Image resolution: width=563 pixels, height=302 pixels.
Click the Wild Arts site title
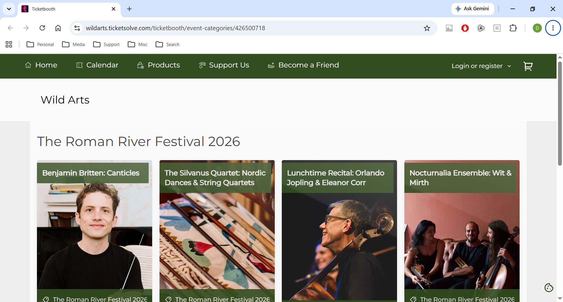[65, 100]
